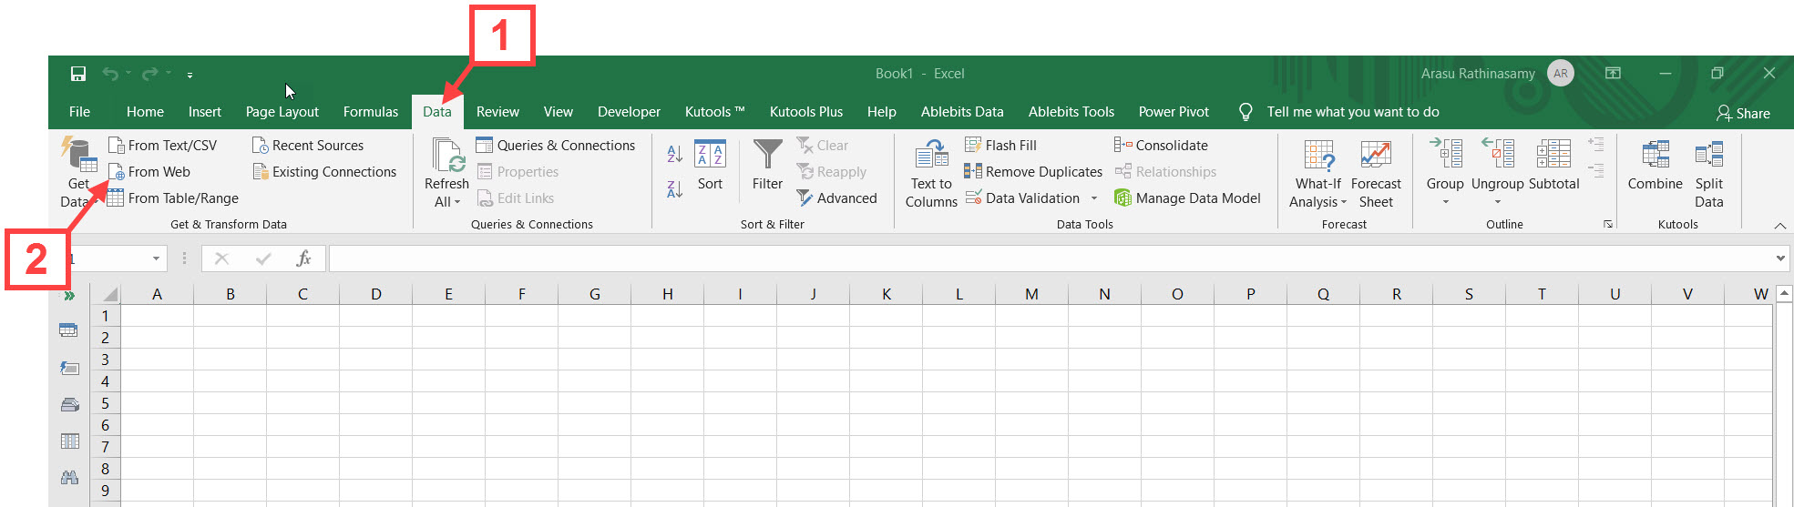Switch to the Formulas tab

click(x=370, y=112)
